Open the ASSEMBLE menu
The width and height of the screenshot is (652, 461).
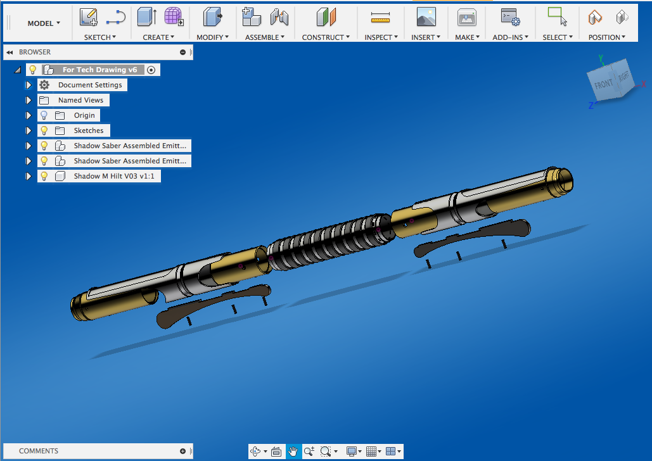click(x=264, y=37)
